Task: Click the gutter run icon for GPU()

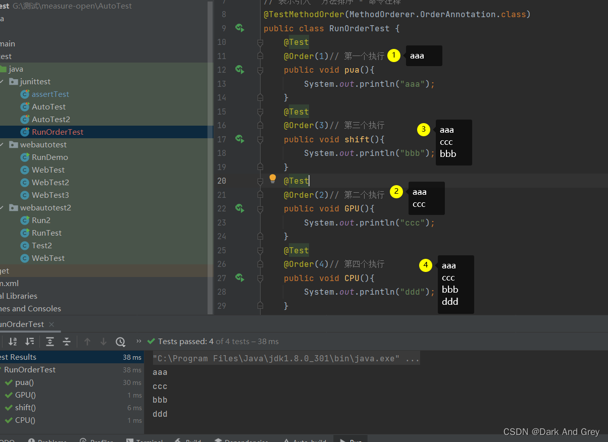Action: click(x=239, y=208)
